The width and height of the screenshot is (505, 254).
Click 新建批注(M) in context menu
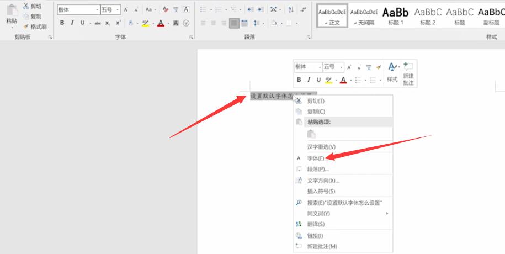343,246
